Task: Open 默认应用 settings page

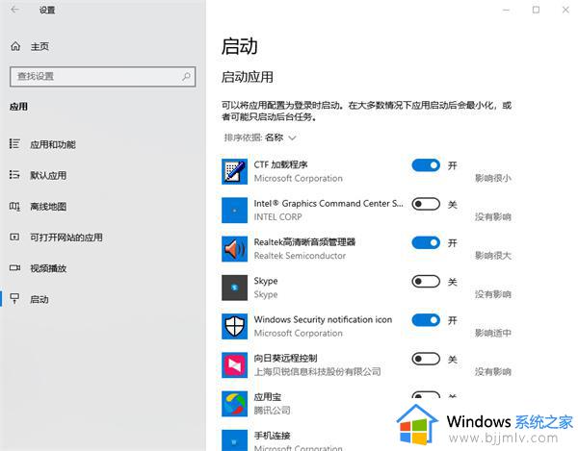Action: [x=48, y=175]
